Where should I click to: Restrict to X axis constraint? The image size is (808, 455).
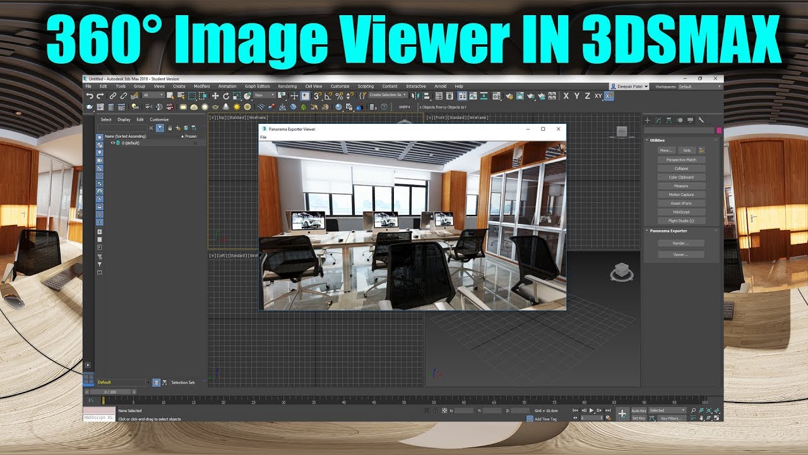[566, 95]
